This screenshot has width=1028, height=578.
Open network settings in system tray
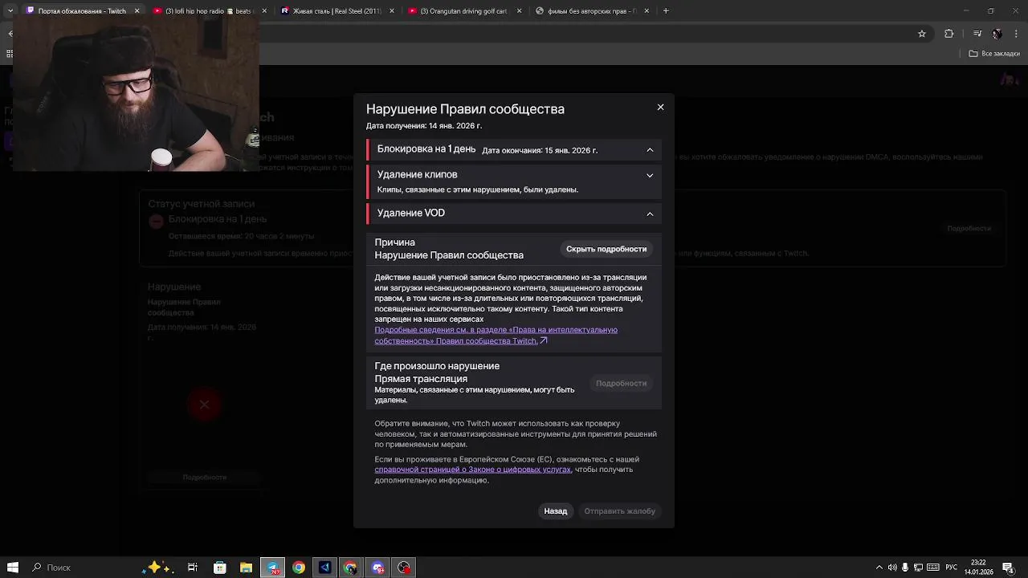pos(919,568)
